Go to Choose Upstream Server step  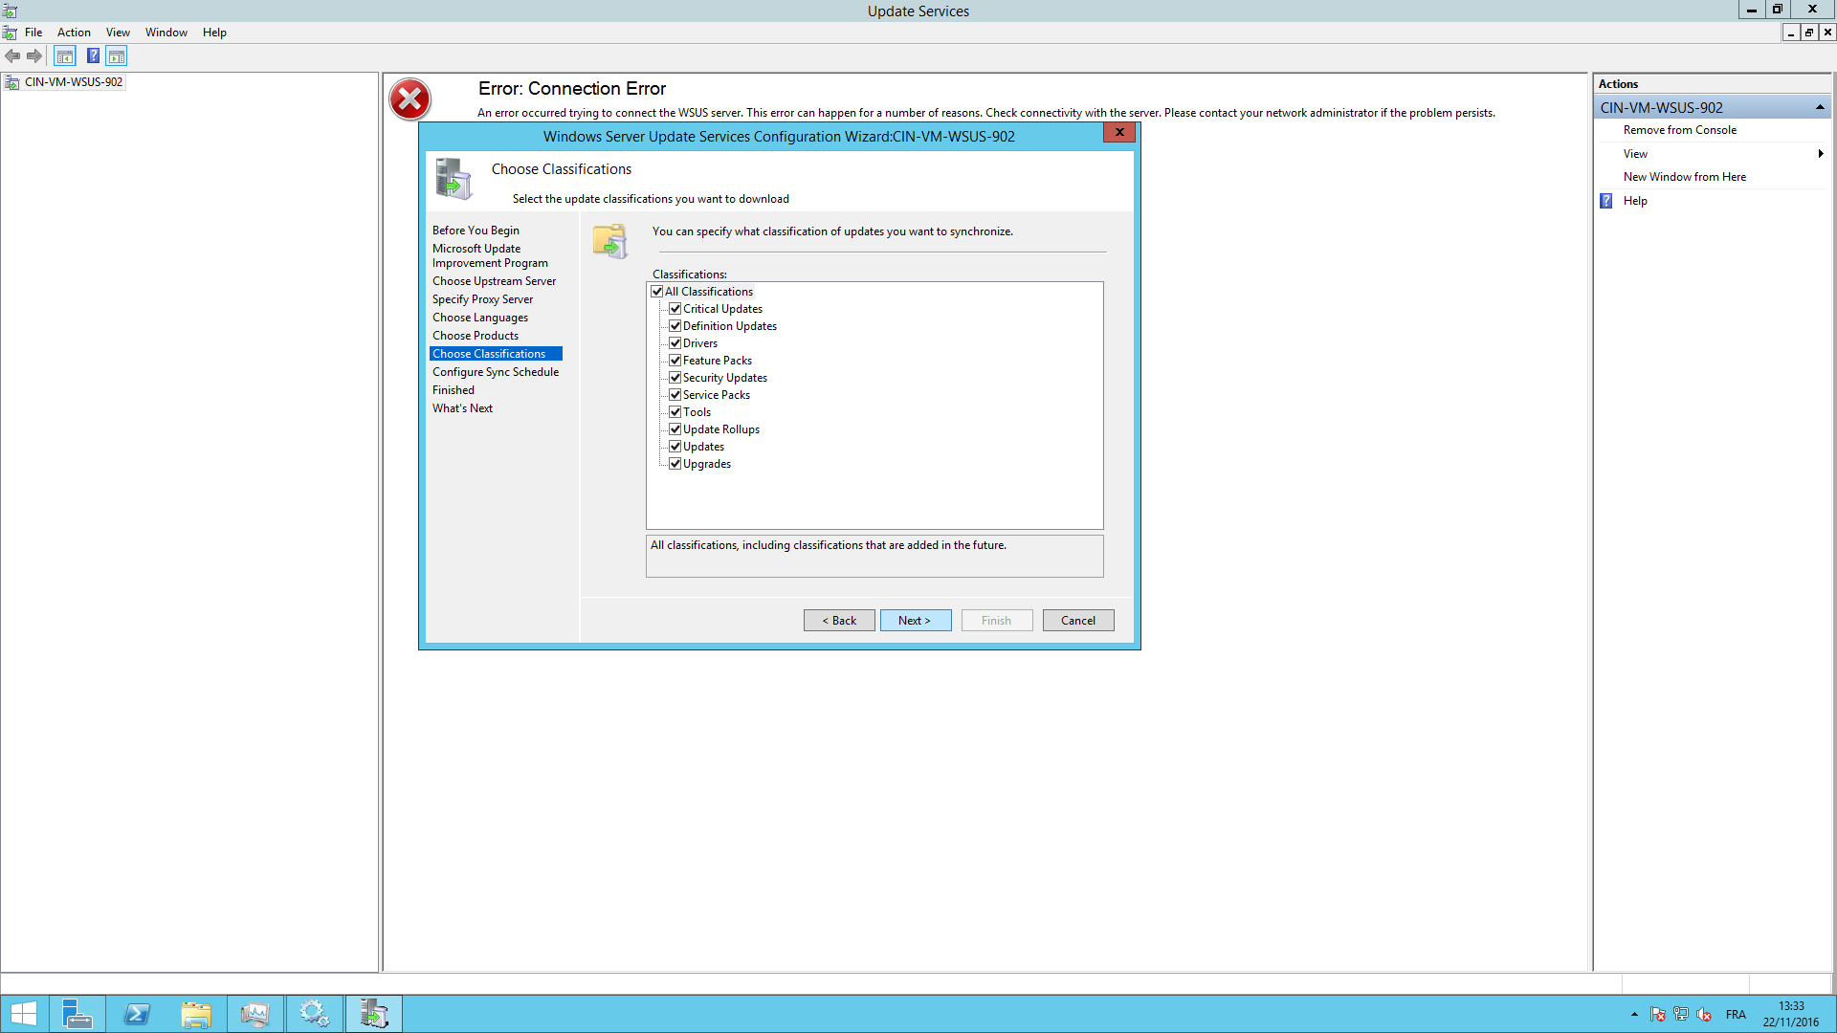click(494, 281)
